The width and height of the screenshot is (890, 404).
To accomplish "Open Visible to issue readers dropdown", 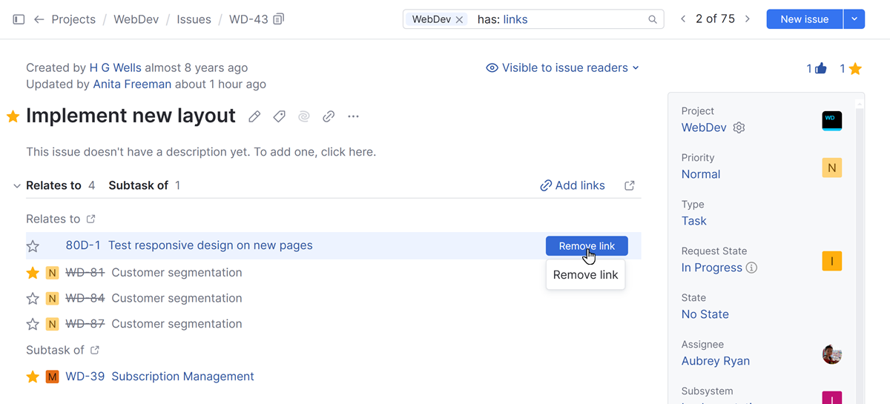I will click(563, 68).
